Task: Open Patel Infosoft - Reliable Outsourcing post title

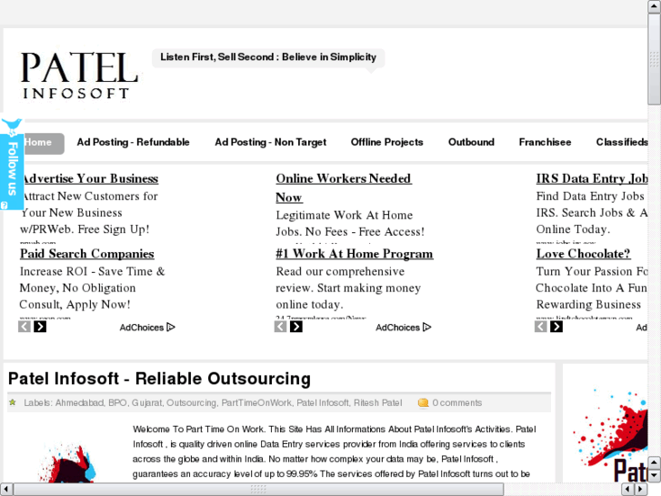Action: pyautogui.click(x=159, y=380)
